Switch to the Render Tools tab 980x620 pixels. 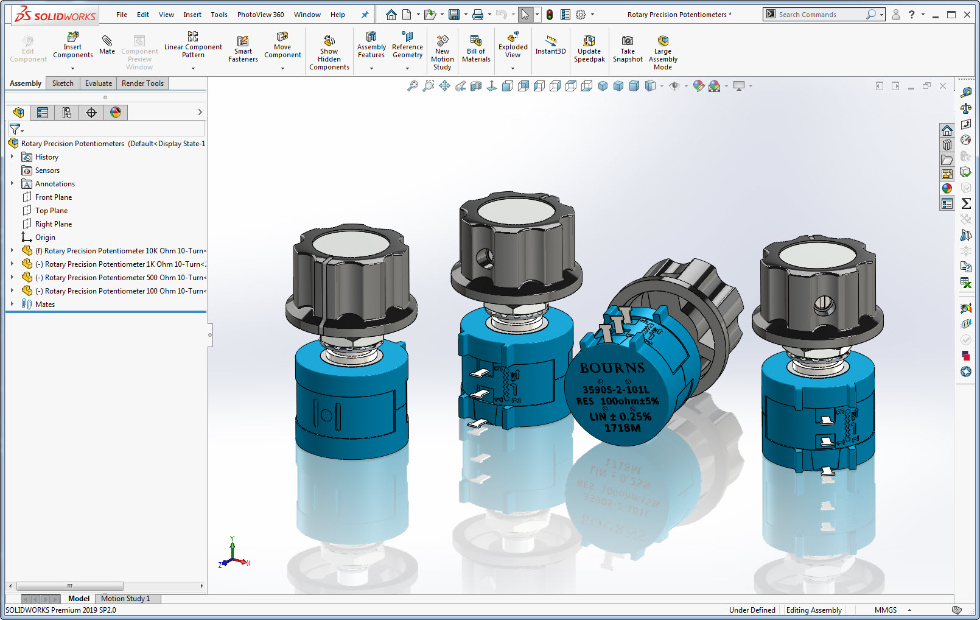click(x=142, y=83)
